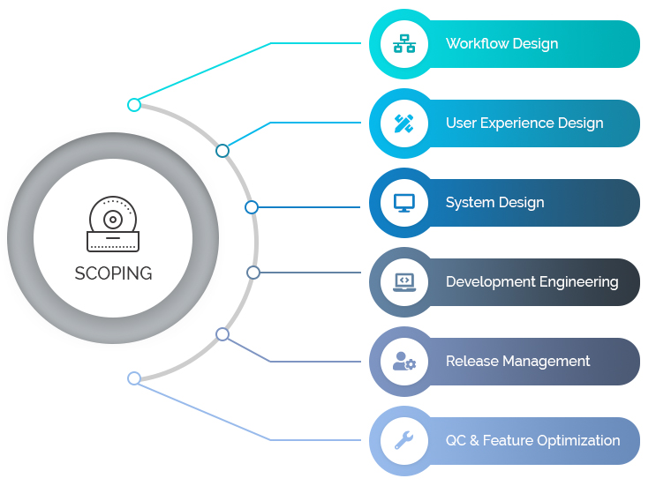This screenshot has width=656, height=486.
Task: Click the Development Engineering laptop code icon
Action: [x=404, y=282]
